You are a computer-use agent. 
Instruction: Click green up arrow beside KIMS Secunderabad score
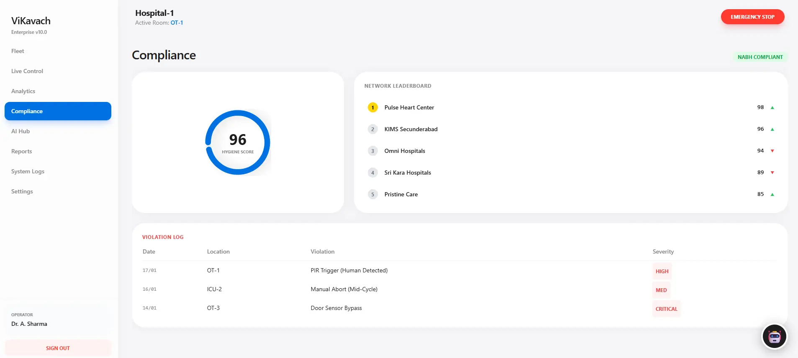point(772,129)
